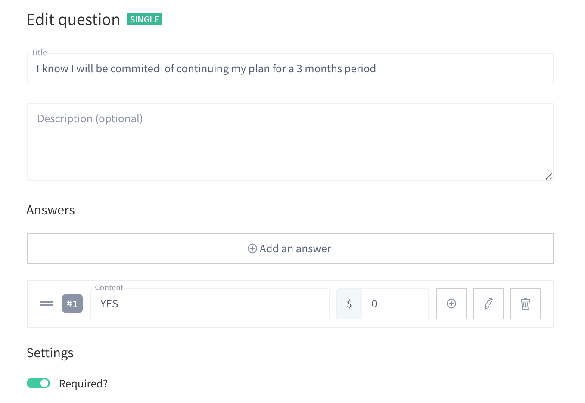Click the plus icon inside Add an answer
The width and height of the screenshot is (585, 403).
coord(252,248)
